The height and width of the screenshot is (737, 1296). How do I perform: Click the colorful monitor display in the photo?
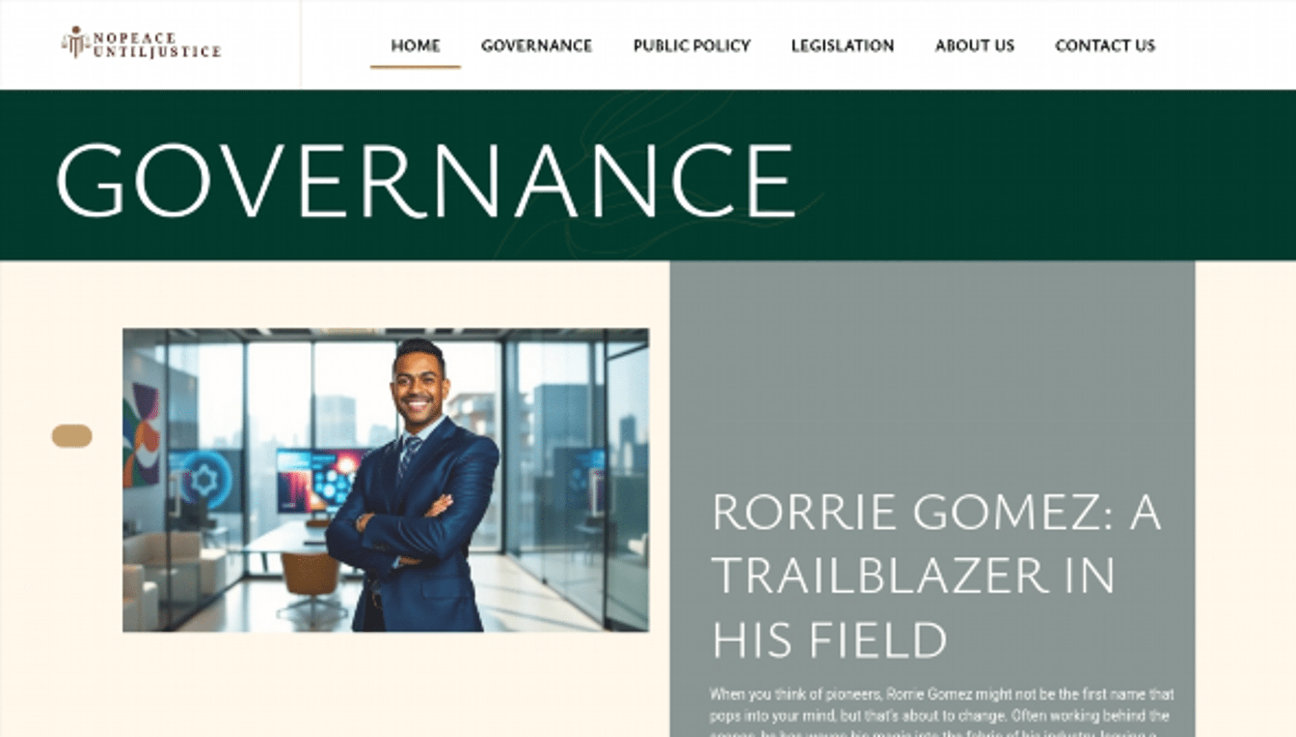click(319, 479)
